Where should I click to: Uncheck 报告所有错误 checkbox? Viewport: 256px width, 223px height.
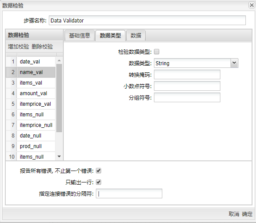pos(99,171)
